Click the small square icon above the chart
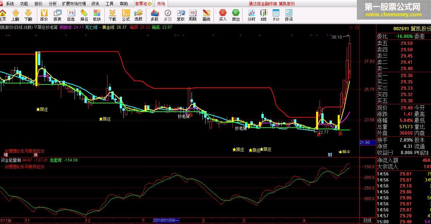 (x=357, y=27)
